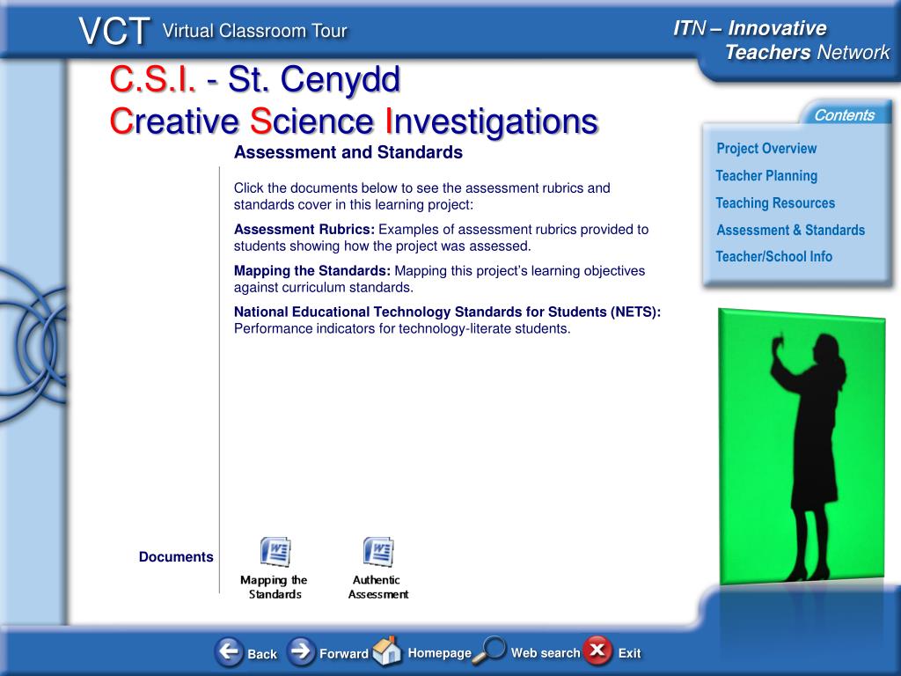Screen dimensions: 901x676
Task: Click the Homepage house icon
Action: coord(387,650)
